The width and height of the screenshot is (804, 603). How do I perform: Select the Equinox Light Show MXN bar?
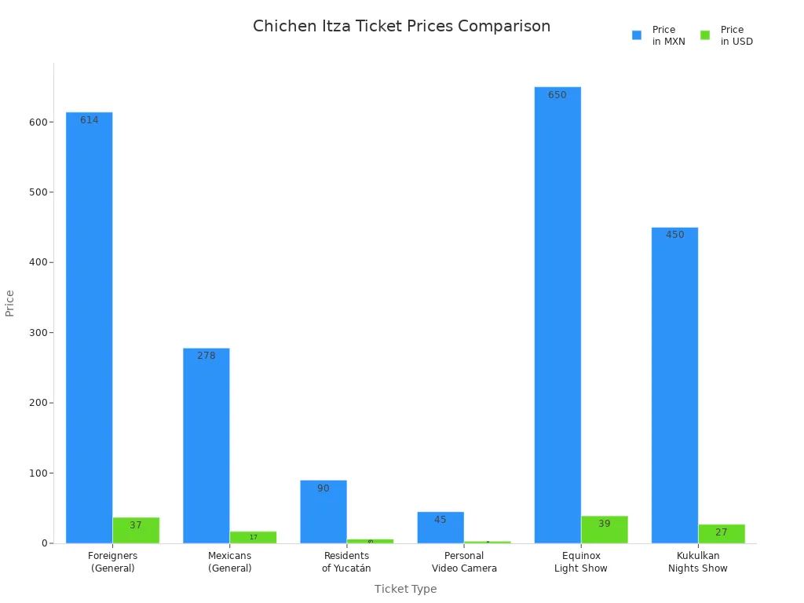tap(557, 314)
